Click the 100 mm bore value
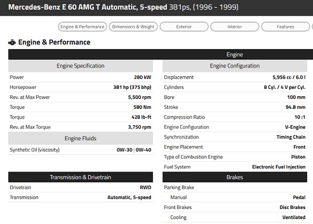This screenshot has width=313, height=224. click(x=296, y=97)
